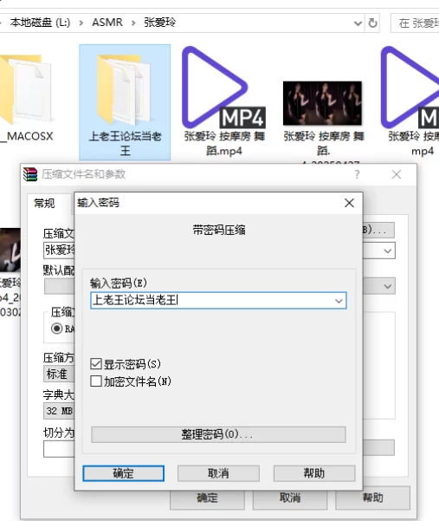Screen dimensions: 439x521
Task: Click the ASMR breadcrumb in address bar
Action: pyautogui.click(x=107, y=23)
